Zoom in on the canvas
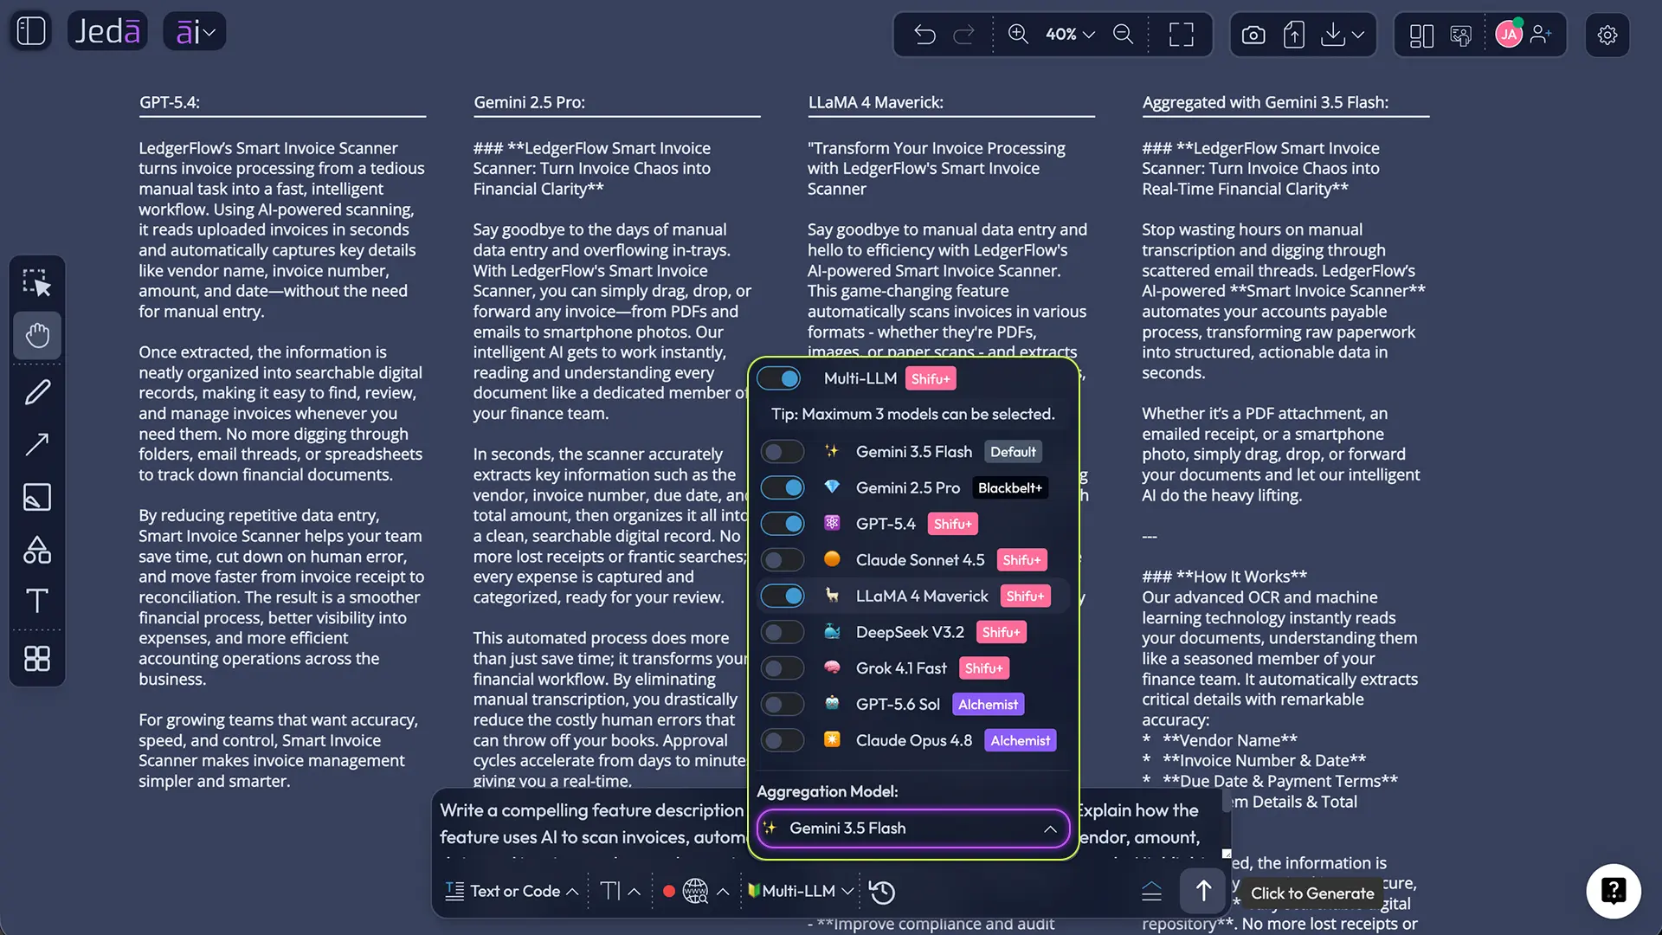 click(1018, 35)
